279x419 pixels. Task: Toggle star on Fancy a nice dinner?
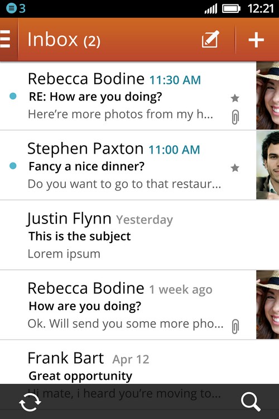coord(235,168)
